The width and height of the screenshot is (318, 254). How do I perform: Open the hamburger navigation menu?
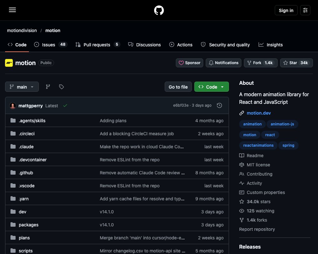click(x=12, y=10)
